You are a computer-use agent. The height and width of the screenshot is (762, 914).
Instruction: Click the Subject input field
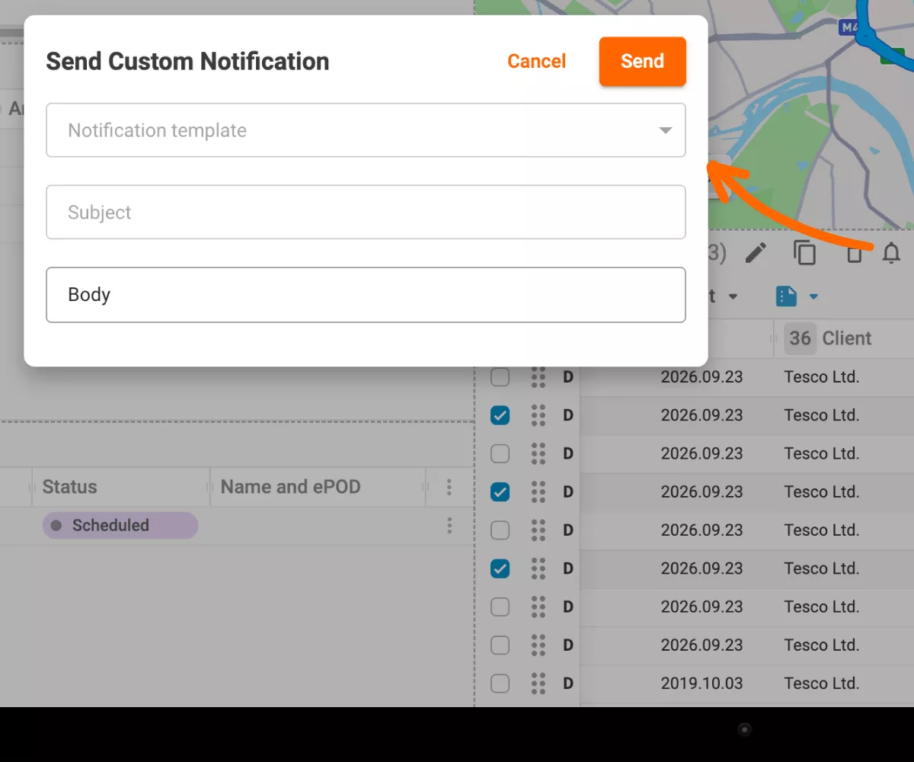coord(366,213)
